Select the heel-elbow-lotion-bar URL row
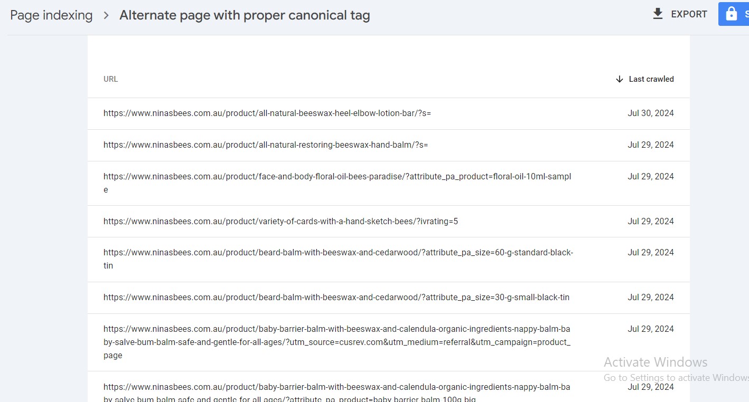Image resolution: width=749 pixels, height=402 pixels. click(x=389, y=113)
